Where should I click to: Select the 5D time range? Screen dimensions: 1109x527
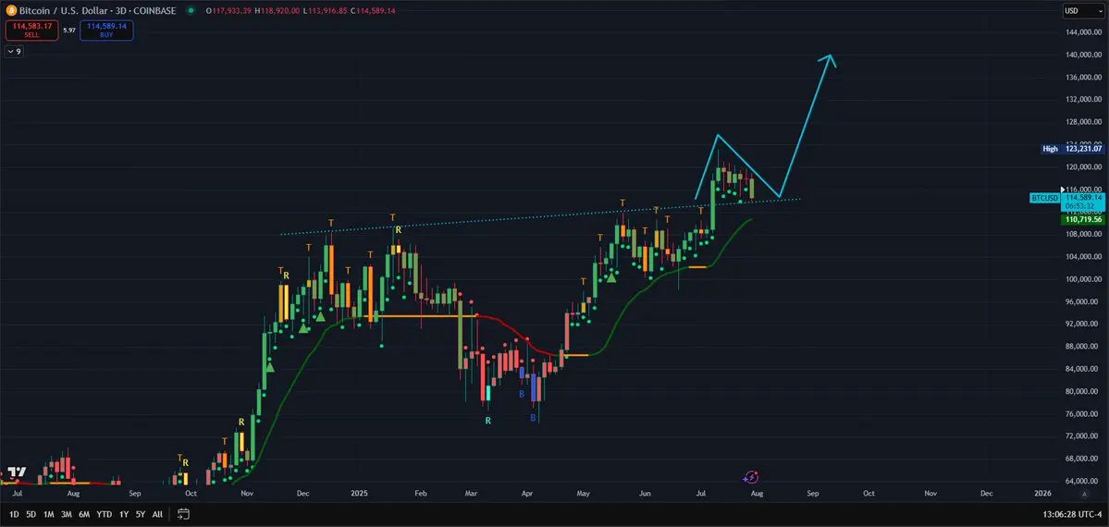(31, 514)
